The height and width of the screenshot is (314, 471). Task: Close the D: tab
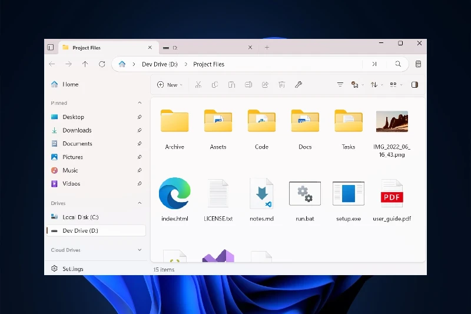pos(250,48)
